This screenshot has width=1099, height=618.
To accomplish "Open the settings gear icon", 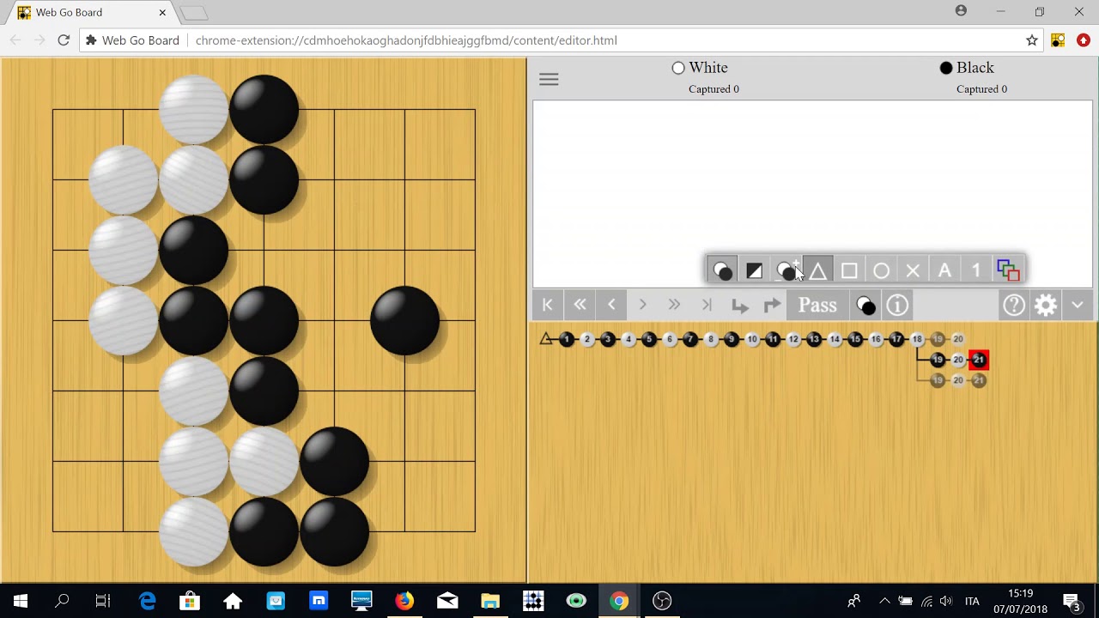I will coord(1046,305).
